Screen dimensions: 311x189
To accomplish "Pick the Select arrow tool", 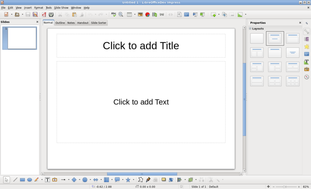I will point(6,180).
